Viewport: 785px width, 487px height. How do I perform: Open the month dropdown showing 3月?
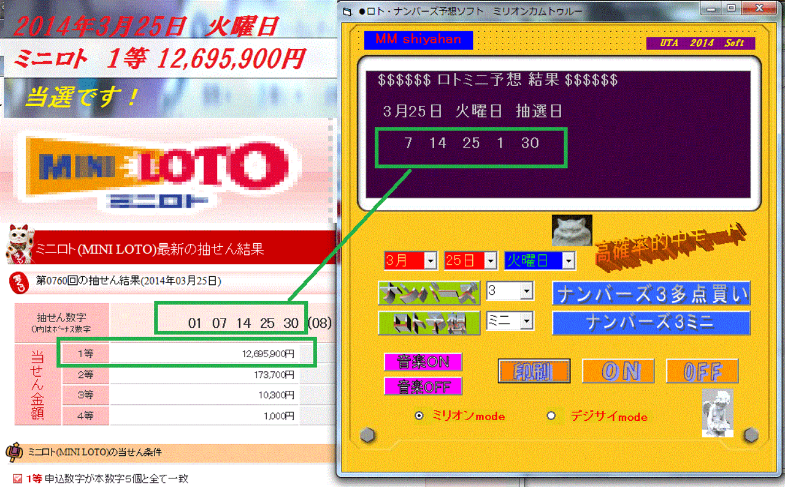[432, 260]
